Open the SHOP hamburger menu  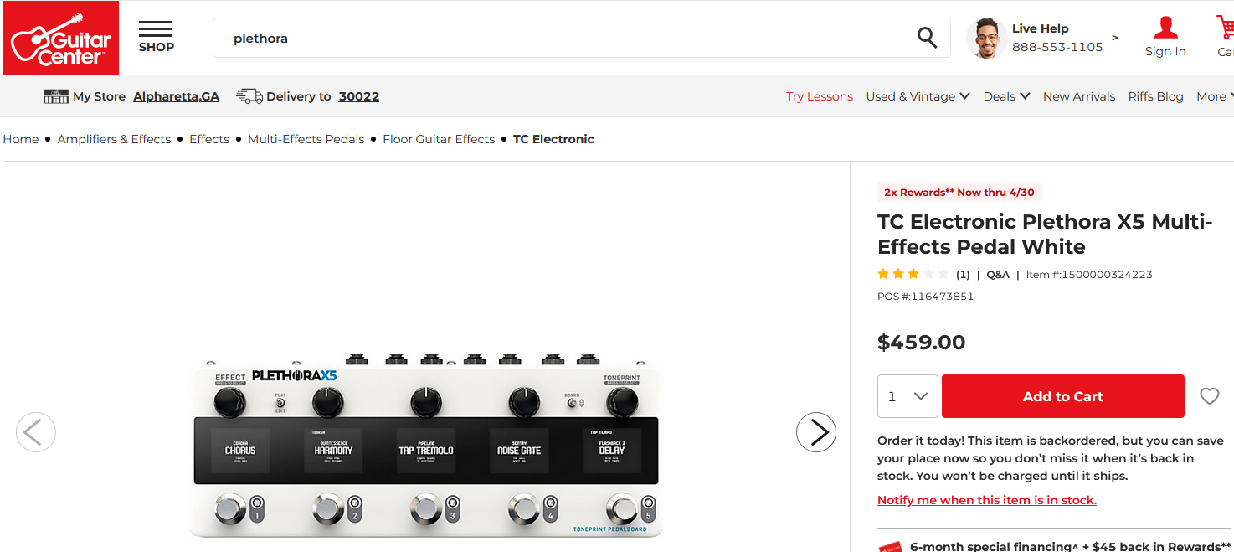pyautogui.click(x=156, y=37)
